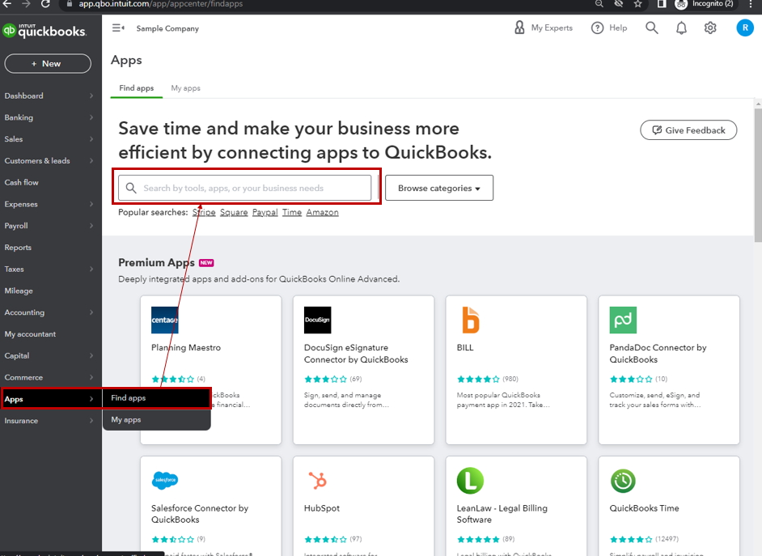Click the browser address bar URL

[161, 4]
